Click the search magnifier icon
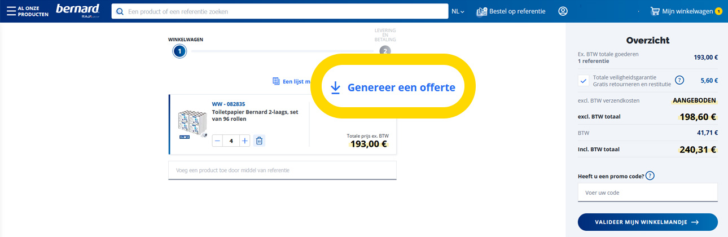 pos(120,11)
